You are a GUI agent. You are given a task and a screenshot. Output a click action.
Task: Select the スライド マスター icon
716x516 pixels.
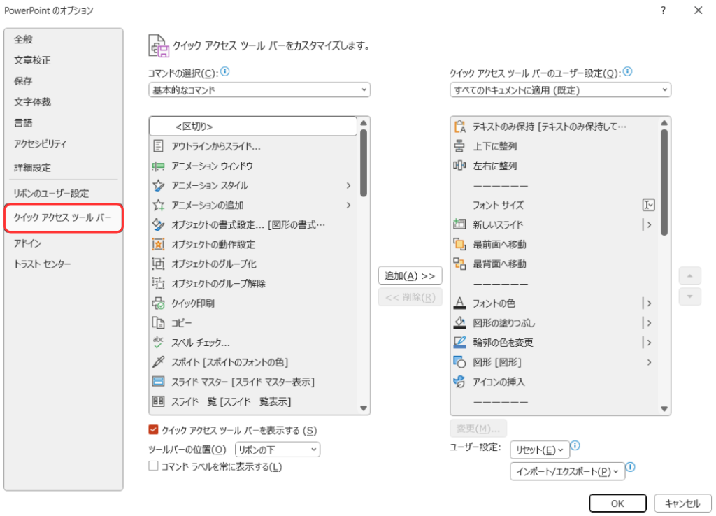coord(158,381)
